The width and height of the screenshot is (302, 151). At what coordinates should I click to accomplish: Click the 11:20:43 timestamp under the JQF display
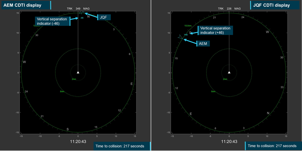point(229,141)
